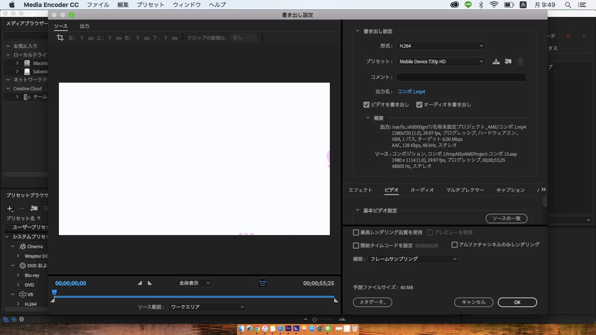The width and height of the screenshot is (596, 335).
Task: Open Chrome from the Dock
Action: tap(257, 328)
